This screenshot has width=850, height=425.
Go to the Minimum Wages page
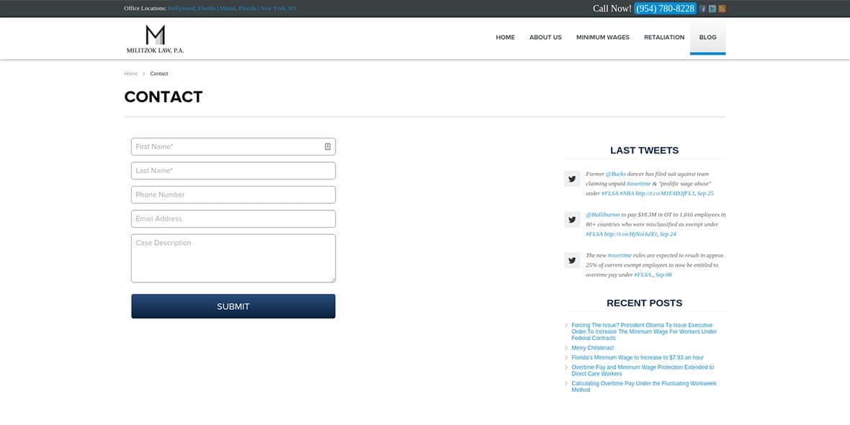pos(602,37)
